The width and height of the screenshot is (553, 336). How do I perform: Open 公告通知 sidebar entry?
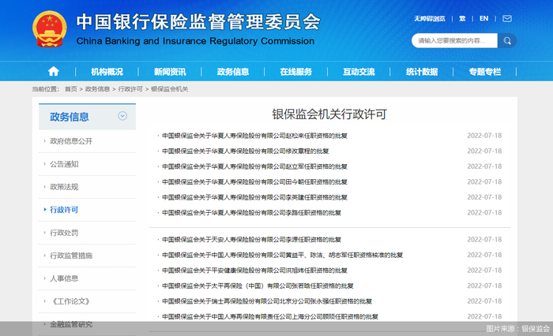tap(64, 164)
